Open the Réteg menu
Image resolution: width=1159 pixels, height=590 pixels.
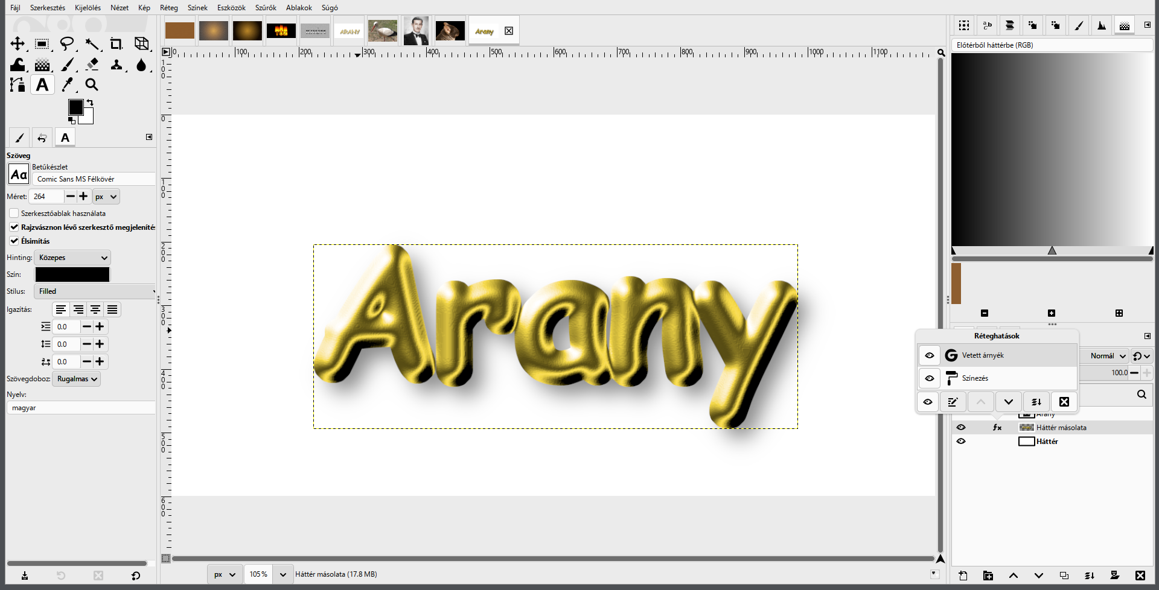coord(169,8)
